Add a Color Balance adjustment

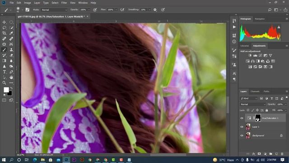pyautogui.click(x=253, y=61)
